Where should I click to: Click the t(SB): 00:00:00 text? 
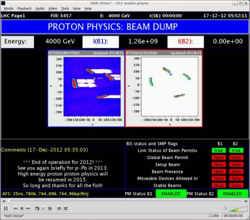click(x=166, y=16)
